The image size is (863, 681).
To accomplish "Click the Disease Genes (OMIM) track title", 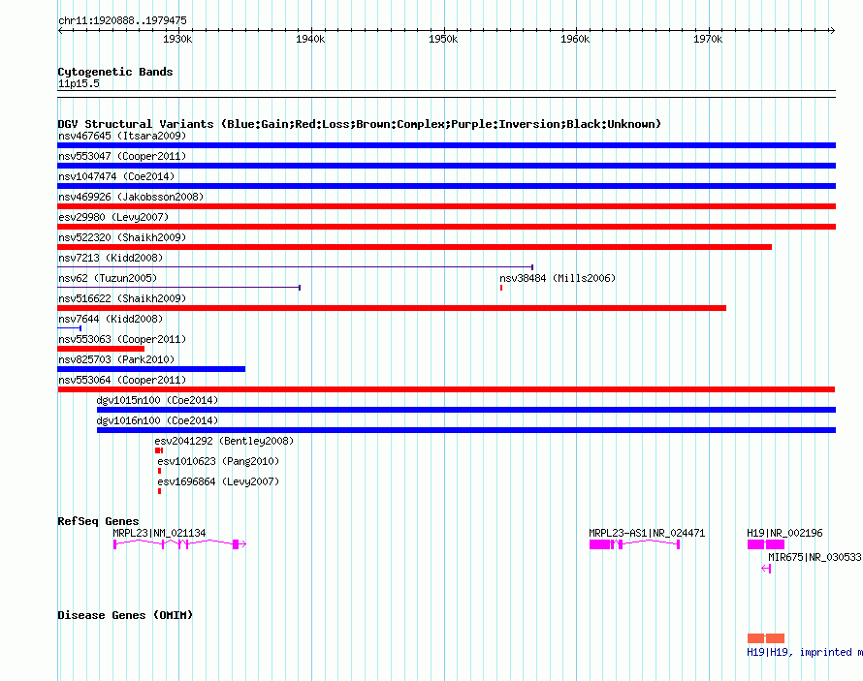I will [125, 615].
